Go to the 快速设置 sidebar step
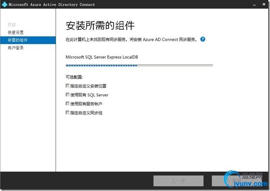This screenshot has height=191, width=270. (16, 32)
